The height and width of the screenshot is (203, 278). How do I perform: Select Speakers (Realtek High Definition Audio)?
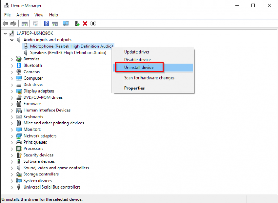(68, 53)
